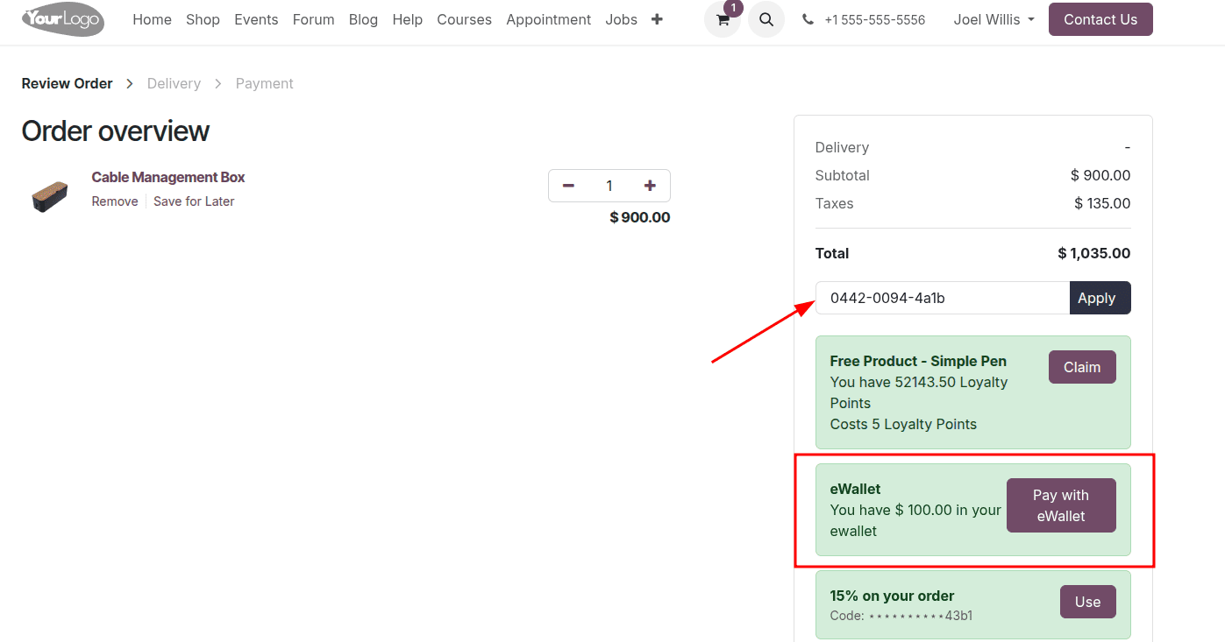Click the plus icon in navigation bar
The image size is (1225, 642).
[x=657, y=19]
